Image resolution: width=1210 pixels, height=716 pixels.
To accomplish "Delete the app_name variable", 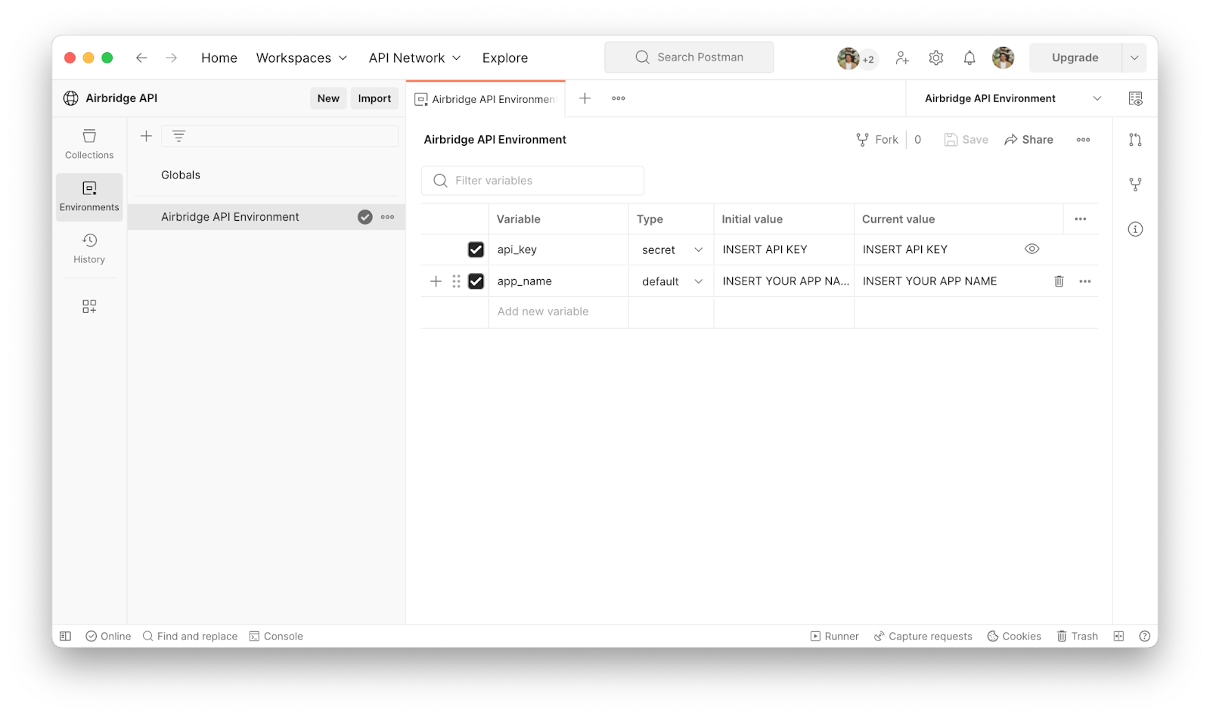I will (1059, 281).
